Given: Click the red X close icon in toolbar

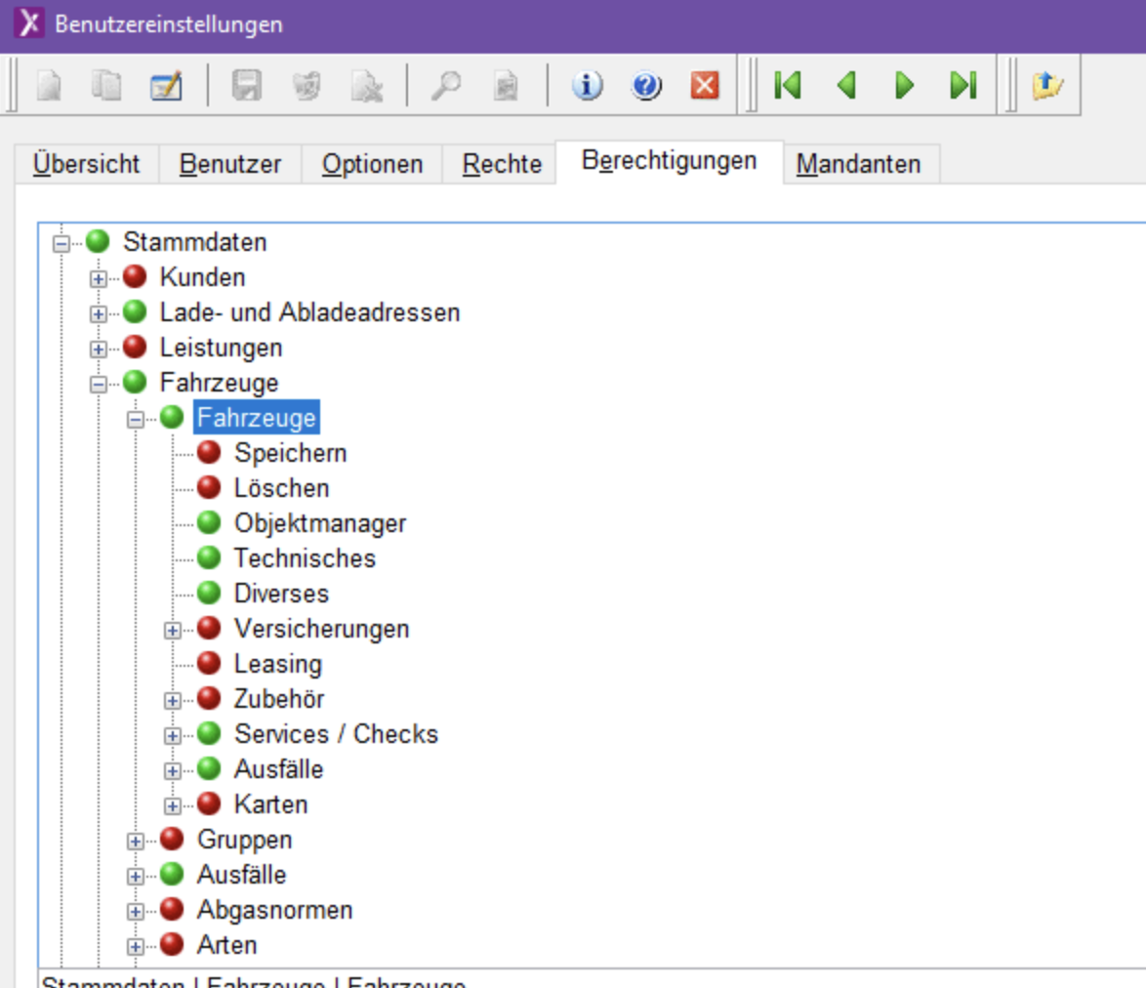Looking at the screenshot, I should pyautogui.click(x=704, y=86).
